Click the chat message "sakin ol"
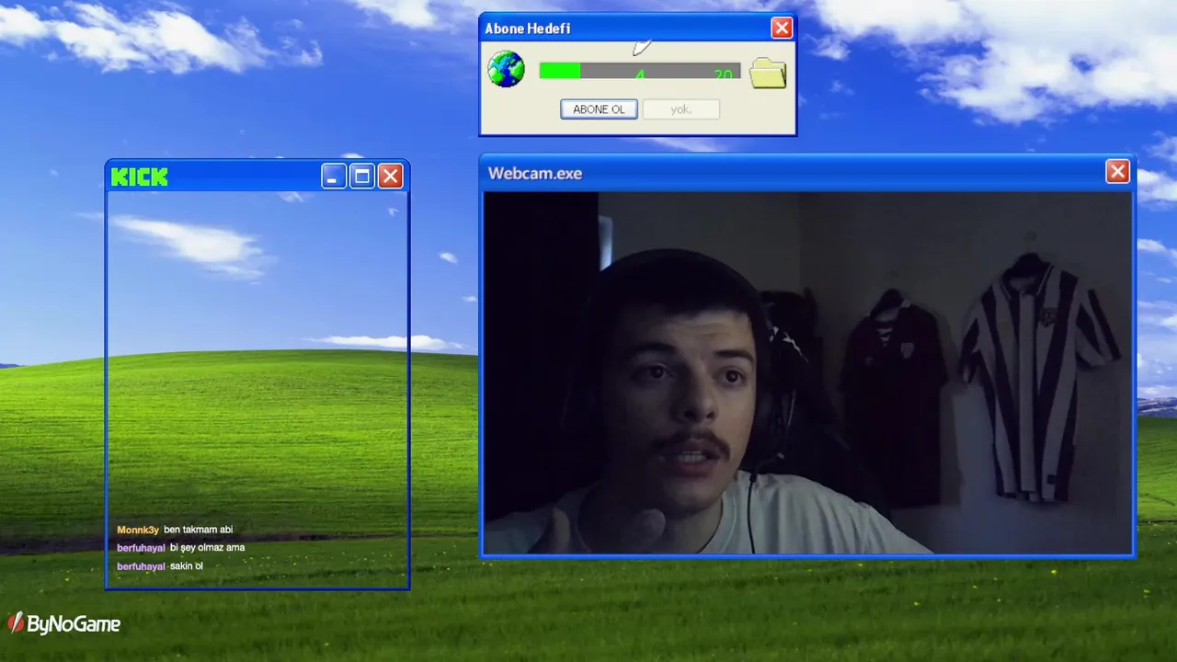This screenshot has height=662, width=1177. pos(187,566)
